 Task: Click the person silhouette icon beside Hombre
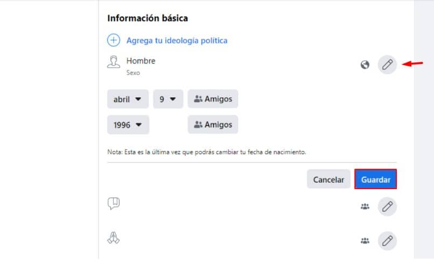click(114, 63)
